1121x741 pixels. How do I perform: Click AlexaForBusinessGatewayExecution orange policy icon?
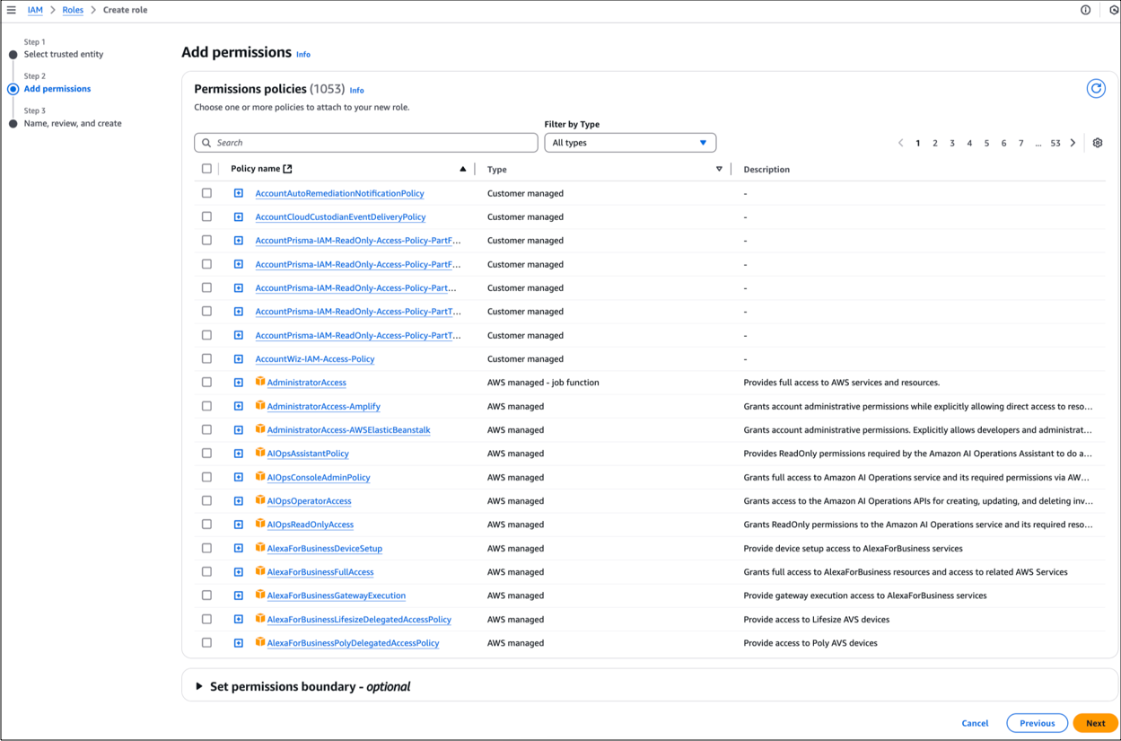point(260,595)
